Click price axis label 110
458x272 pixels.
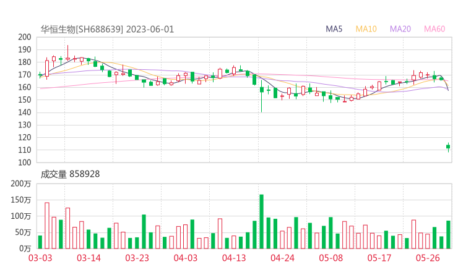tap(25, 150)
